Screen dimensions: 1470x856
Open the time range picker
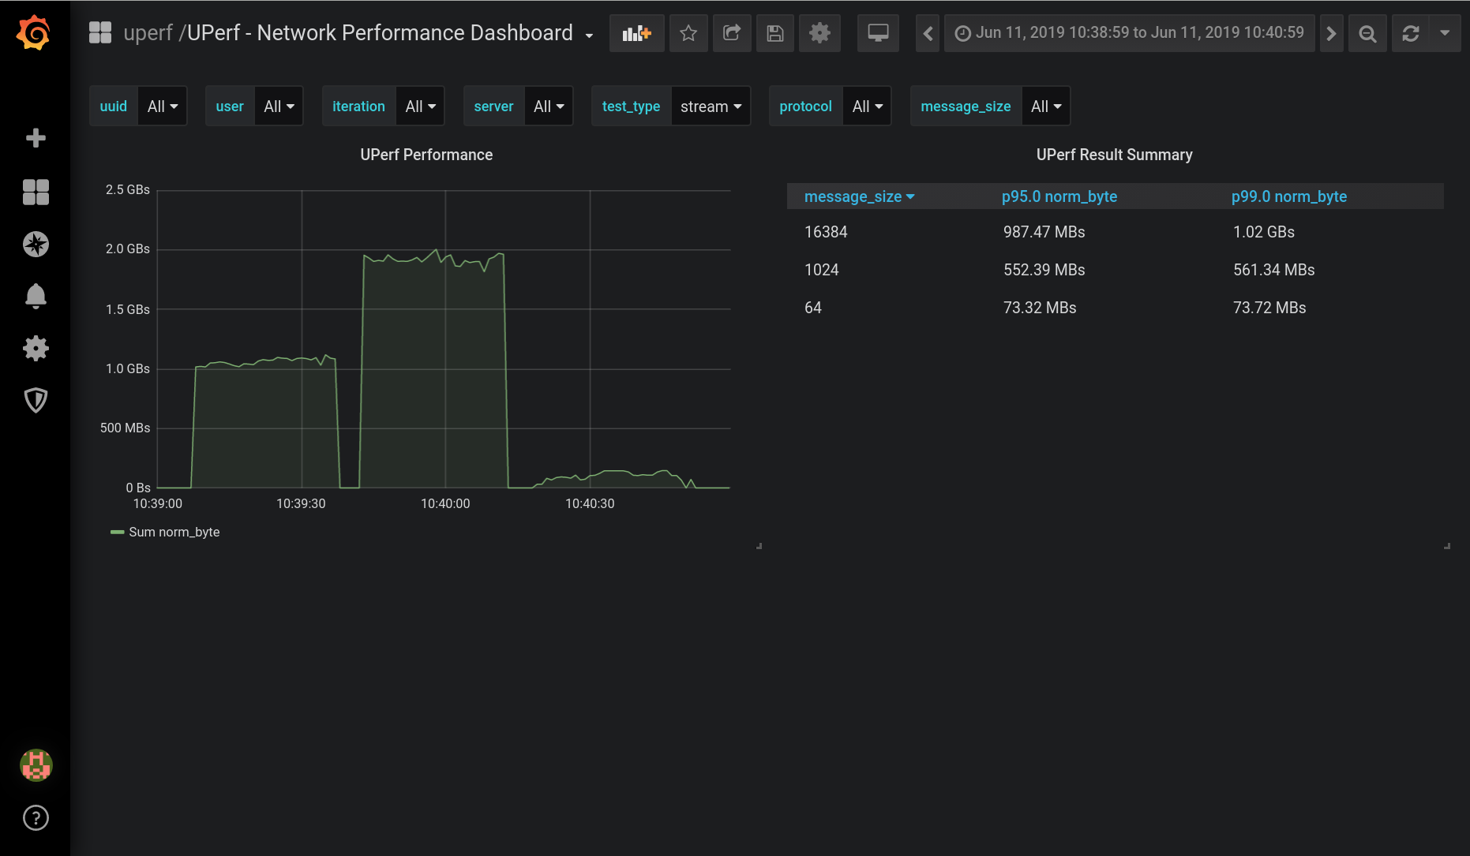(x=1129, y=33)
